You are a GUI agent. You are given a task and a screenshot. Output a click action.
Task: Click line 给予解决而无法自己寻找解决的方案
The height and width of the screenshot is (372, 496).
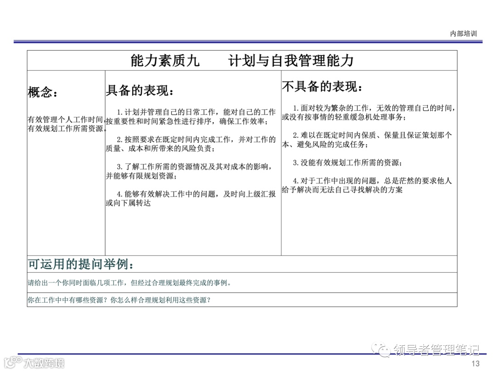click(342, 190)
